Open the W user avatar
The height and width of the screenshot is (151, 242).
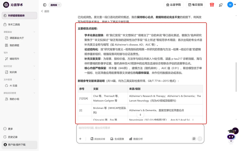tap(230, 5)
